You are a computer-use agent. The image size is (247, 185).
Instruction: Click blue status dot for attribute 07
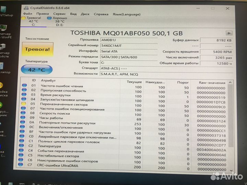point(23,108)
